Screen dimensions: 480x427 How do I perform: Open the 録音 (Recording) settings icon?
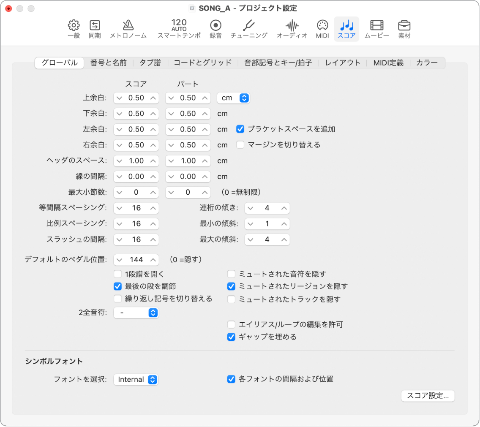216,28
